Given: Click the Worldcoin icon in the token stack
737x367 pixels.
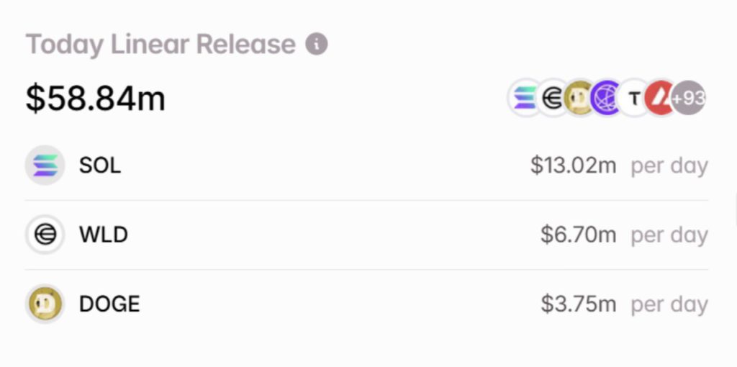Looking at the screenshot, I should 552,99.
